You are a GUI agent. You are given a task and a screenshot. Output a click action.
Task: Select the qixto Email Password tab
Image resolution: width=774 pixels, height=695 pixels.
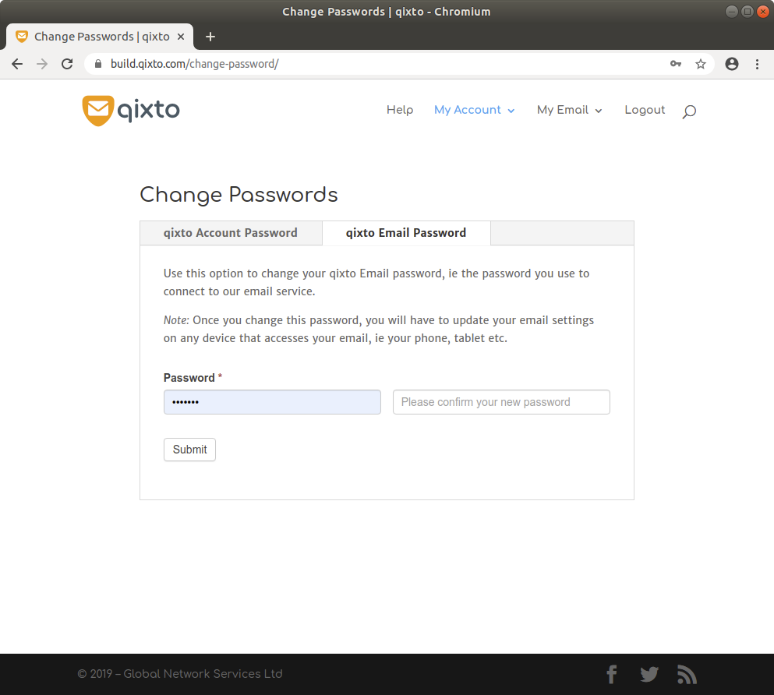[x=406, y=233]
